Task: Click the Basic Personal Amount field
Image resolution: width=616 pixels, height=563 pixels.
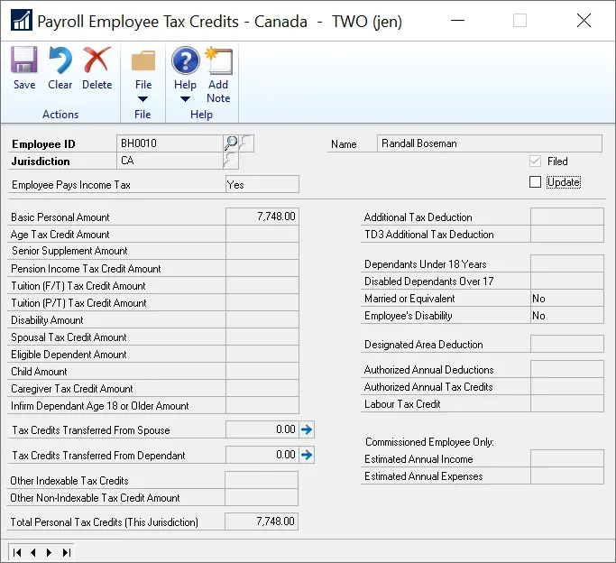Action: [x=262, y=217]
